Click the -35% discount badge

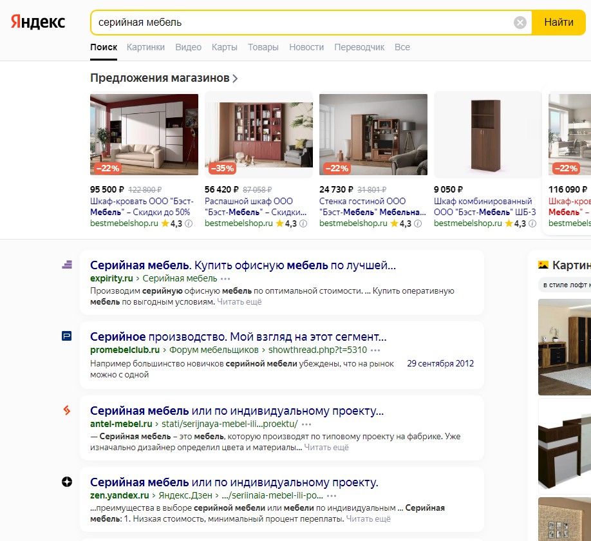pos(222,168)
